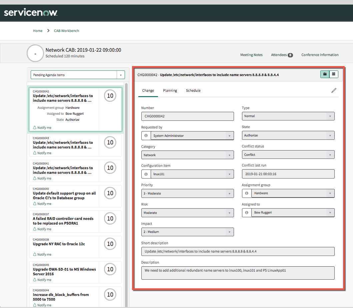The image size is (353, 308).
Task: Go to Home breadcrumb
Action: 38,31
